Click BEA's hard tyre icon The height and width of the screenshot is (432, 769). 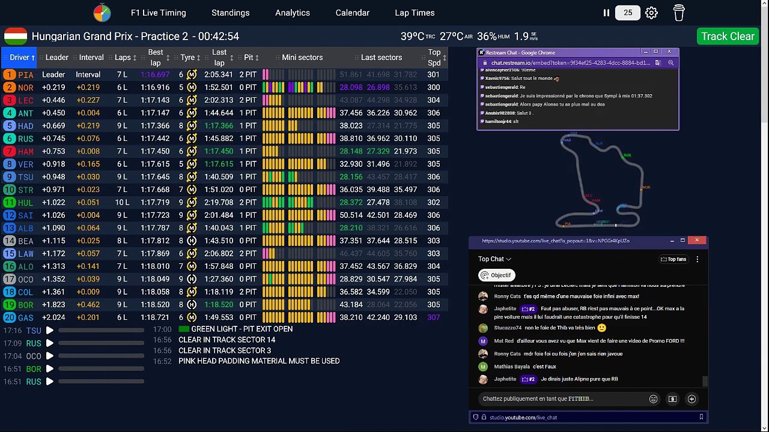(x=192, y=241)
